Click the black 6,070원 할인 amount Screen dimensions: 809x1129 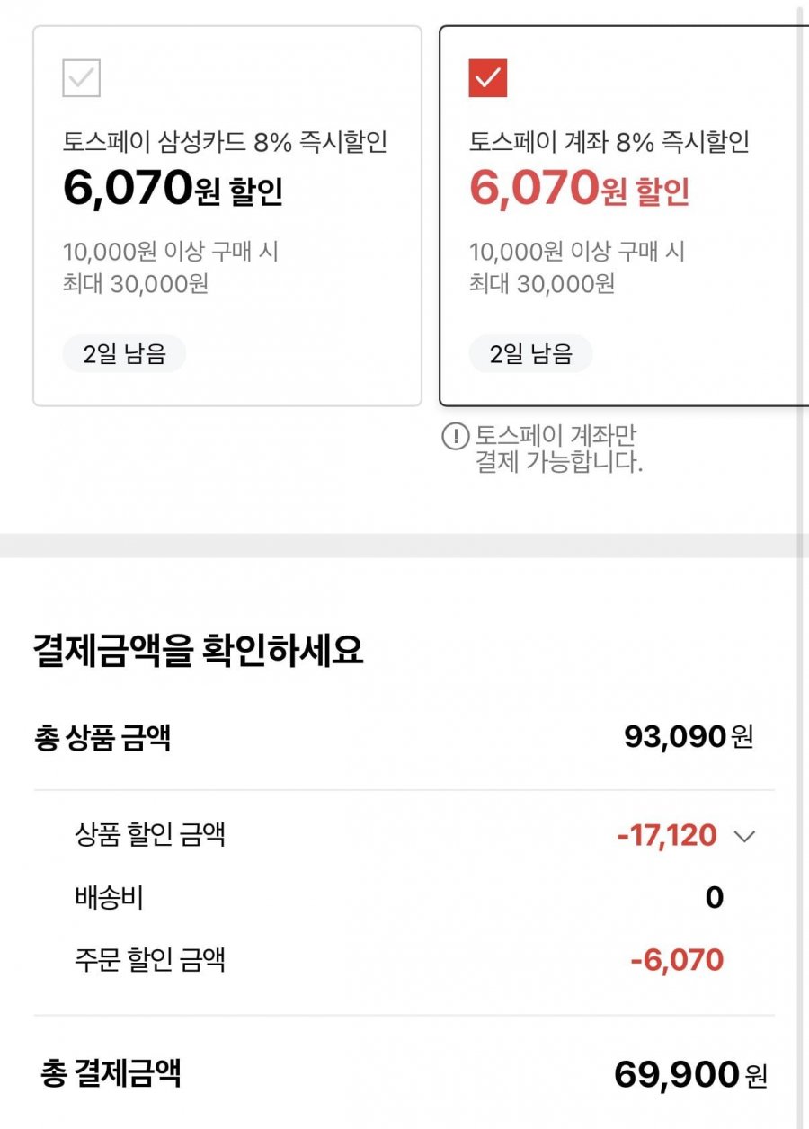[173, 188]
